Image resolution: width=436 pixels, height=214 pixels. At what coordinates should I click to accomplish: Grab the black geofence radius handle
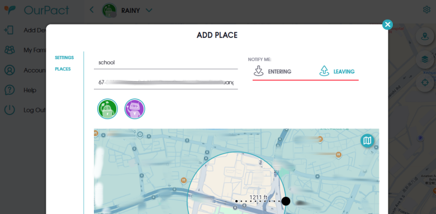[286, 201]
